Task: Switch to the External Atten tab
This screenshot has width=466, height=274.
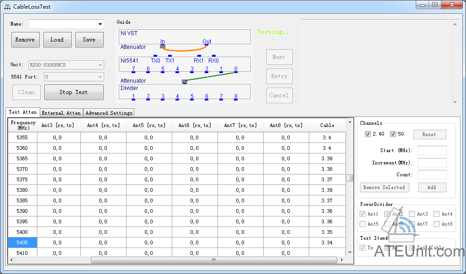Action: tap(61, 113)
